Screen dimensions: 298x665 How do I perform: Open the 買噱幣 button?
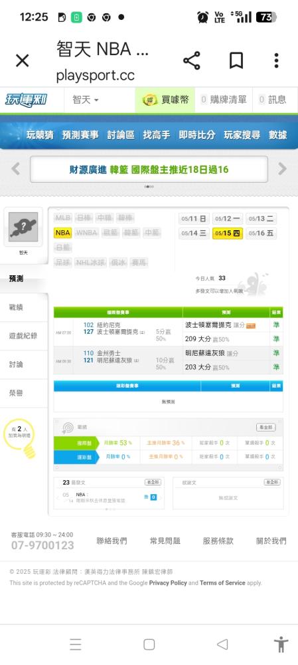(165, 100)
